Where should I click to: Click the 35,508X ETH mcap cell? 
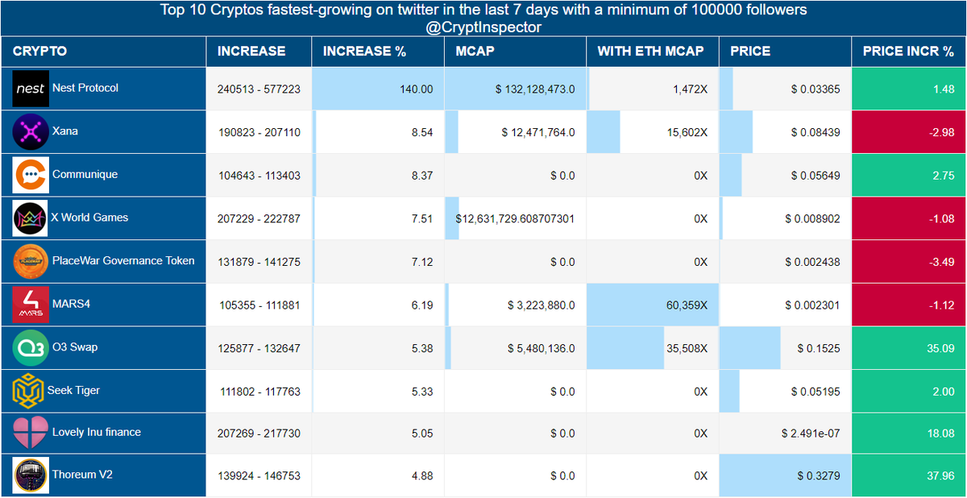click(653, 348)
